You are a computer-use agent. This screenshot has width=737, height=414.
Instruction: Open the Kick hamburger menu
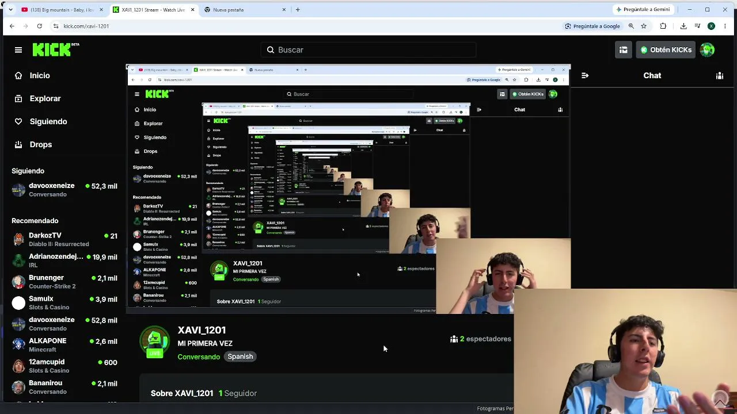[x=18, y=50]
